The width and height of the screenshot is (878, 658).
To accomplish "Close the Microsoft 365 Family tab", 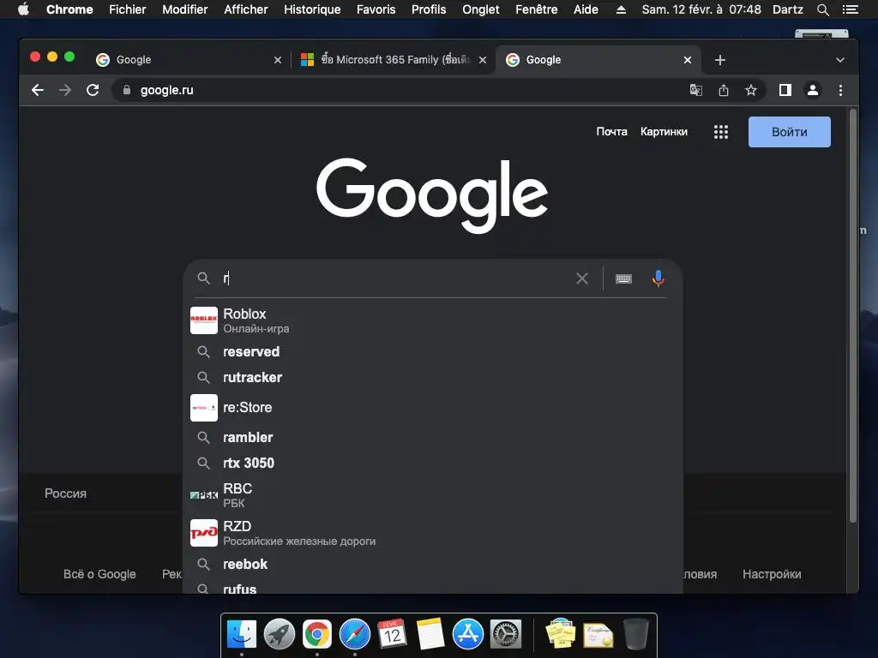I will (483, 60).
